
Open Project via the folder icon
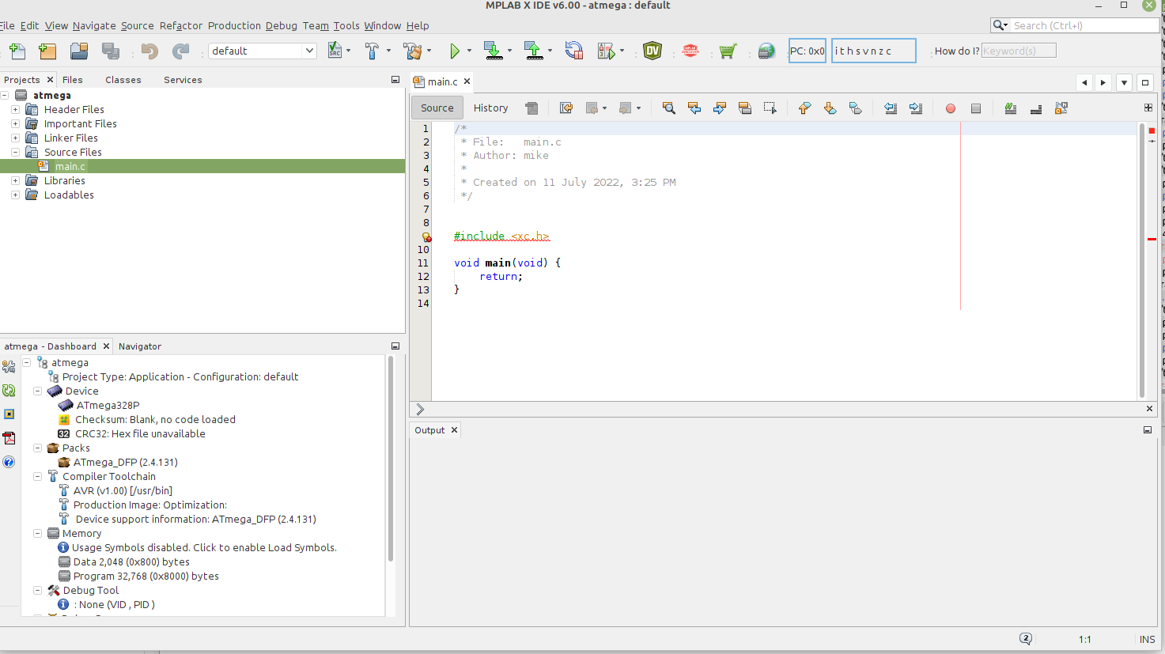tap(79, 51)
